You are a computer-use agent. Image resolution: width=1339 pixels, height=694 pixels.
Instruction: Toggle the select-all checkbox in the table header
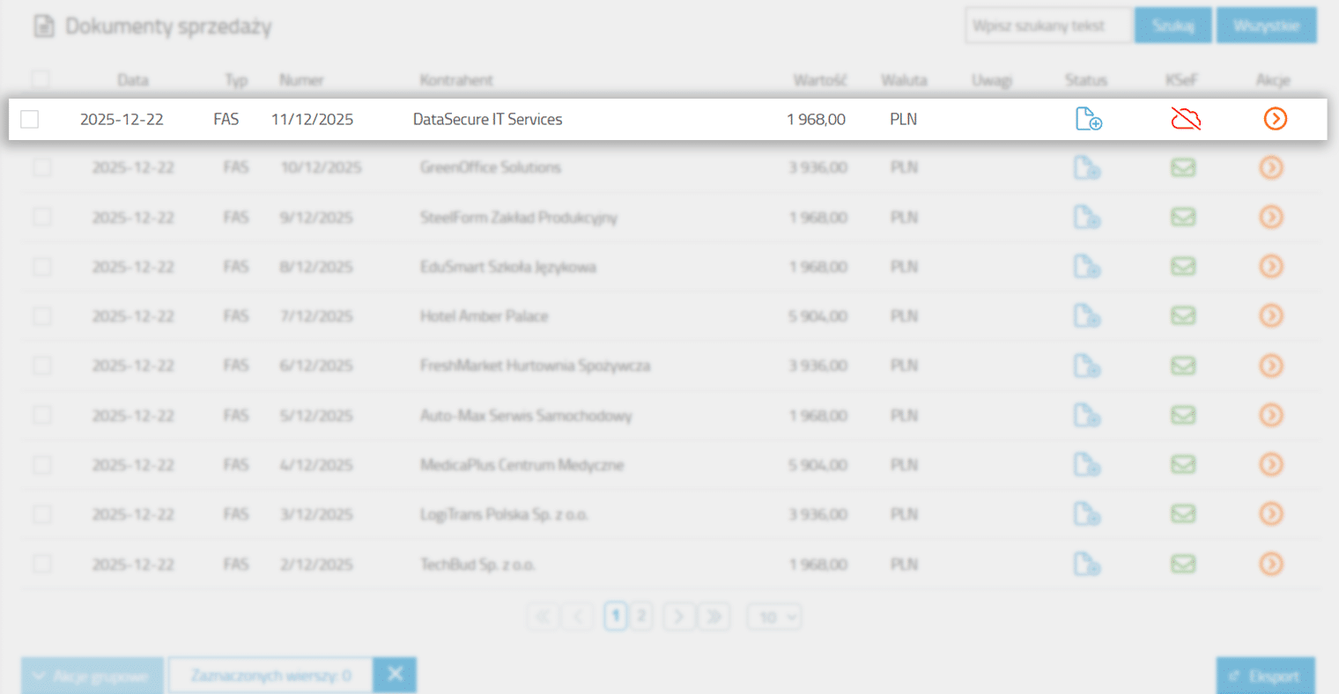(41, 80)
